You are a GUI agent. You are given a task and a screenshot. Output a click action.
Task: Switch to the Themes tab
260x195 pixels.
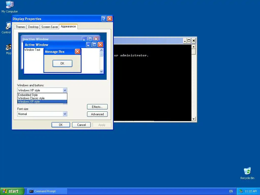(x=20, y=27)
